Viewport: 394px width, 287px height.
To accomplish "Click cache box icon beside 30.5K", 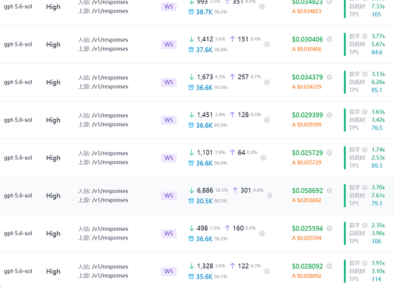I will 191,201.
